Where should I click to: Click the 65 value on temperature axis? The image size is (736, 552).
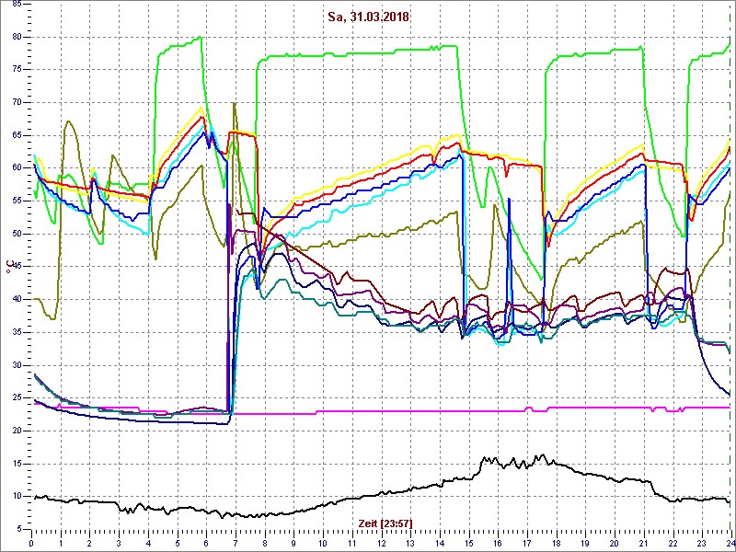pyautogui.click(x=16, y=135)
